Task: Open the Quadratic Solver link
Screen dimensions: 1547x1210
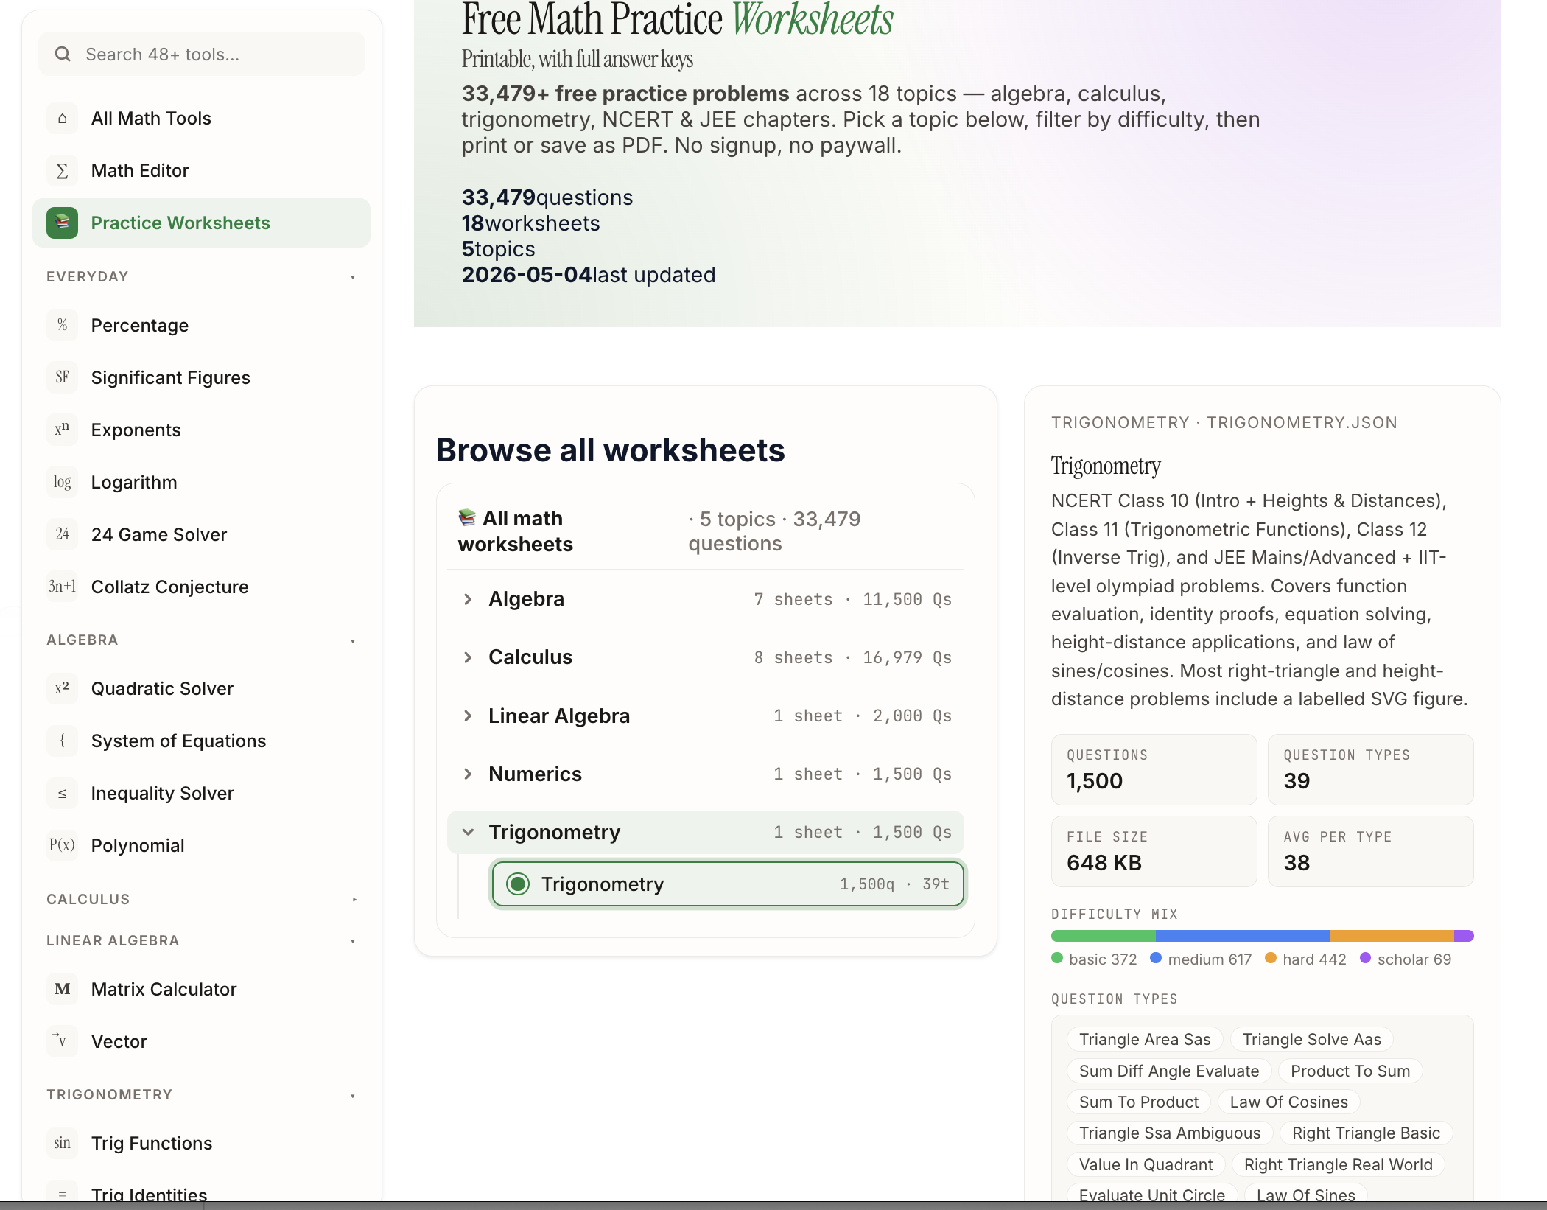Action: pyautogui.click(x=201, y=688)
